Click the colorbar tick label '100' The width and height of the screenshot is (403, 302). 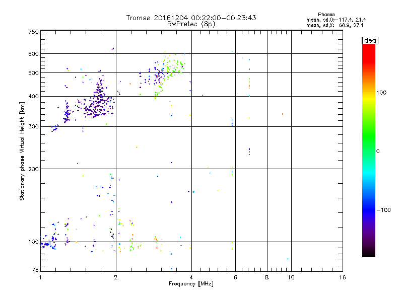click(x=381, y=93)
